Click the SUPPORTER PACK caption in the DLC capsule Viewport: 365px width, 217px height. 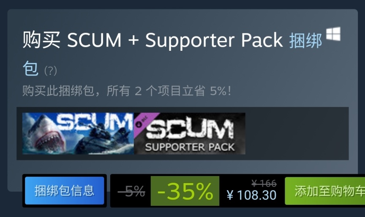coord(190,147)
